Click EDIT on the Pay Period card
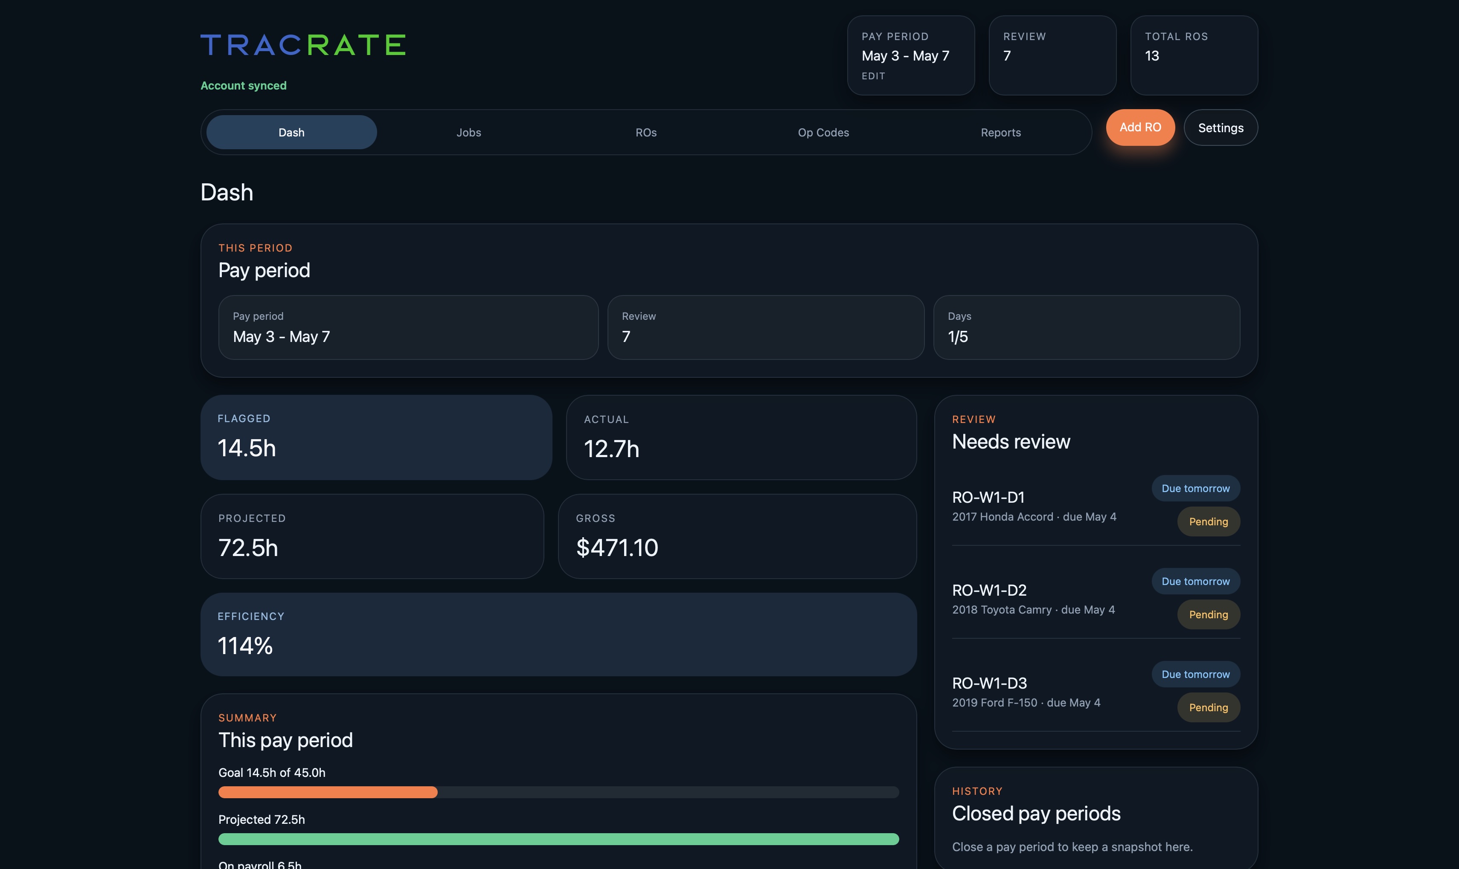The image size is (1459, 869). (873, 76)
